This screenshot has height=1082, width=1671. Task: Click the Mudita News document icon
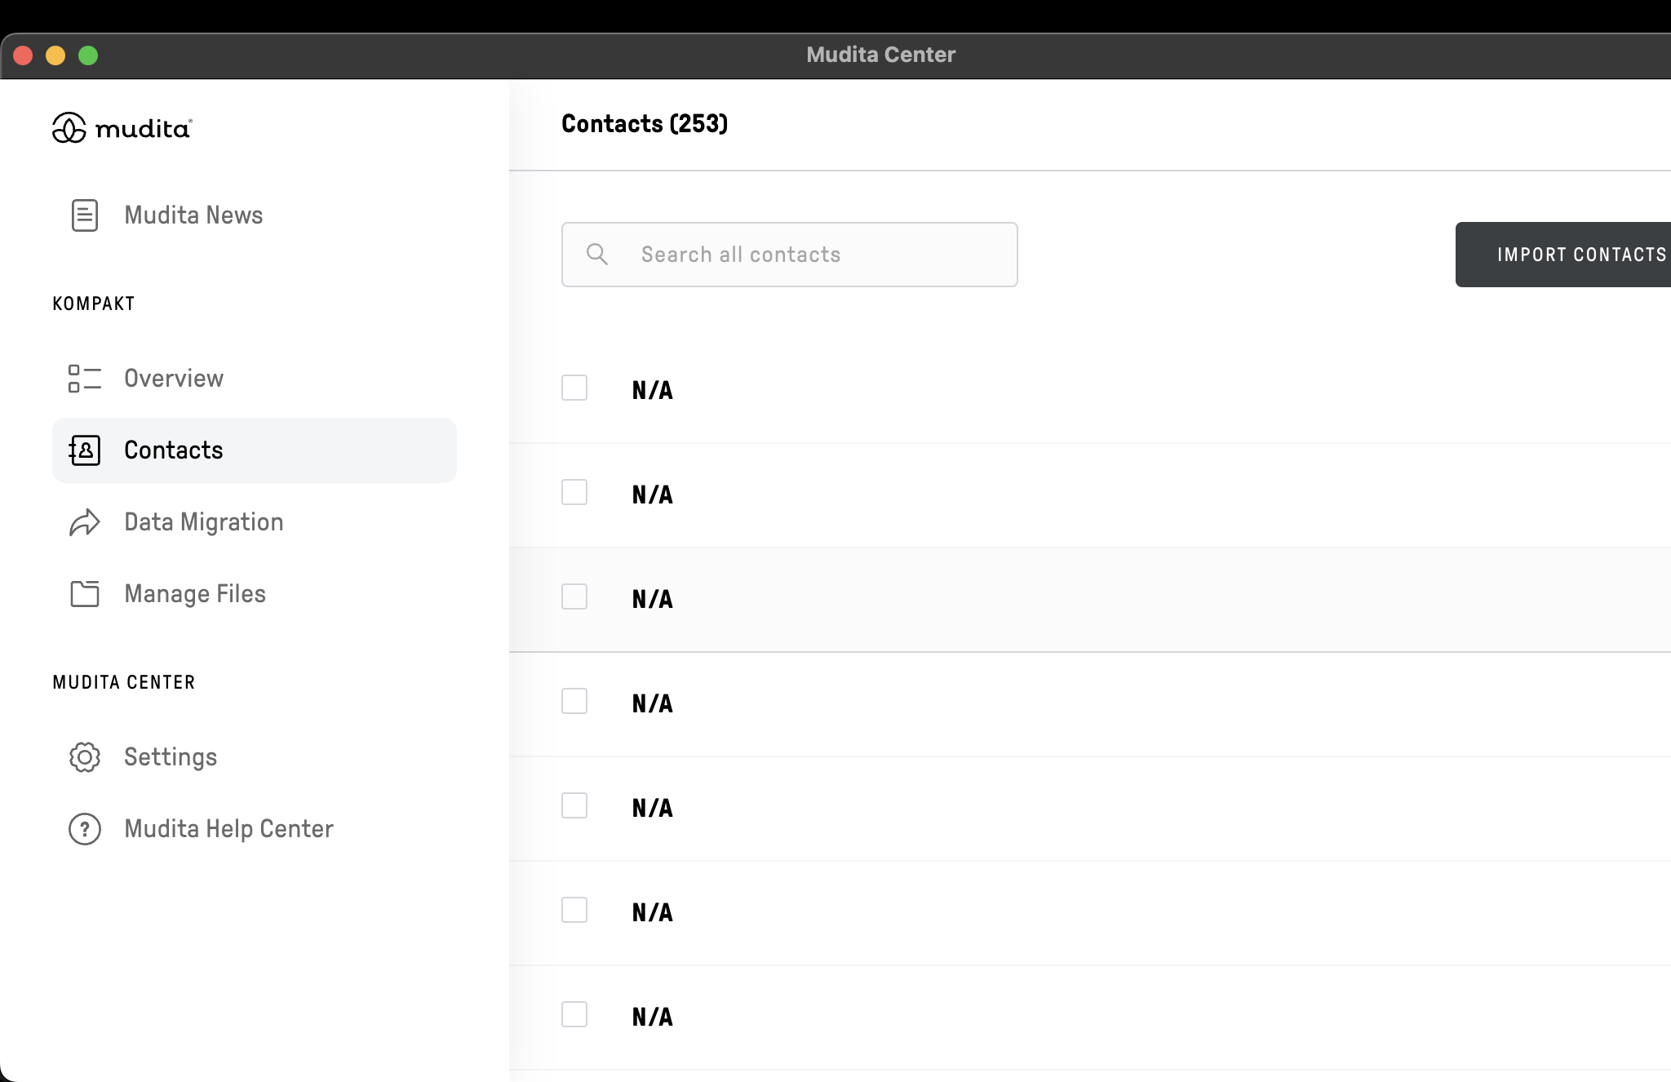pos(85,215)
